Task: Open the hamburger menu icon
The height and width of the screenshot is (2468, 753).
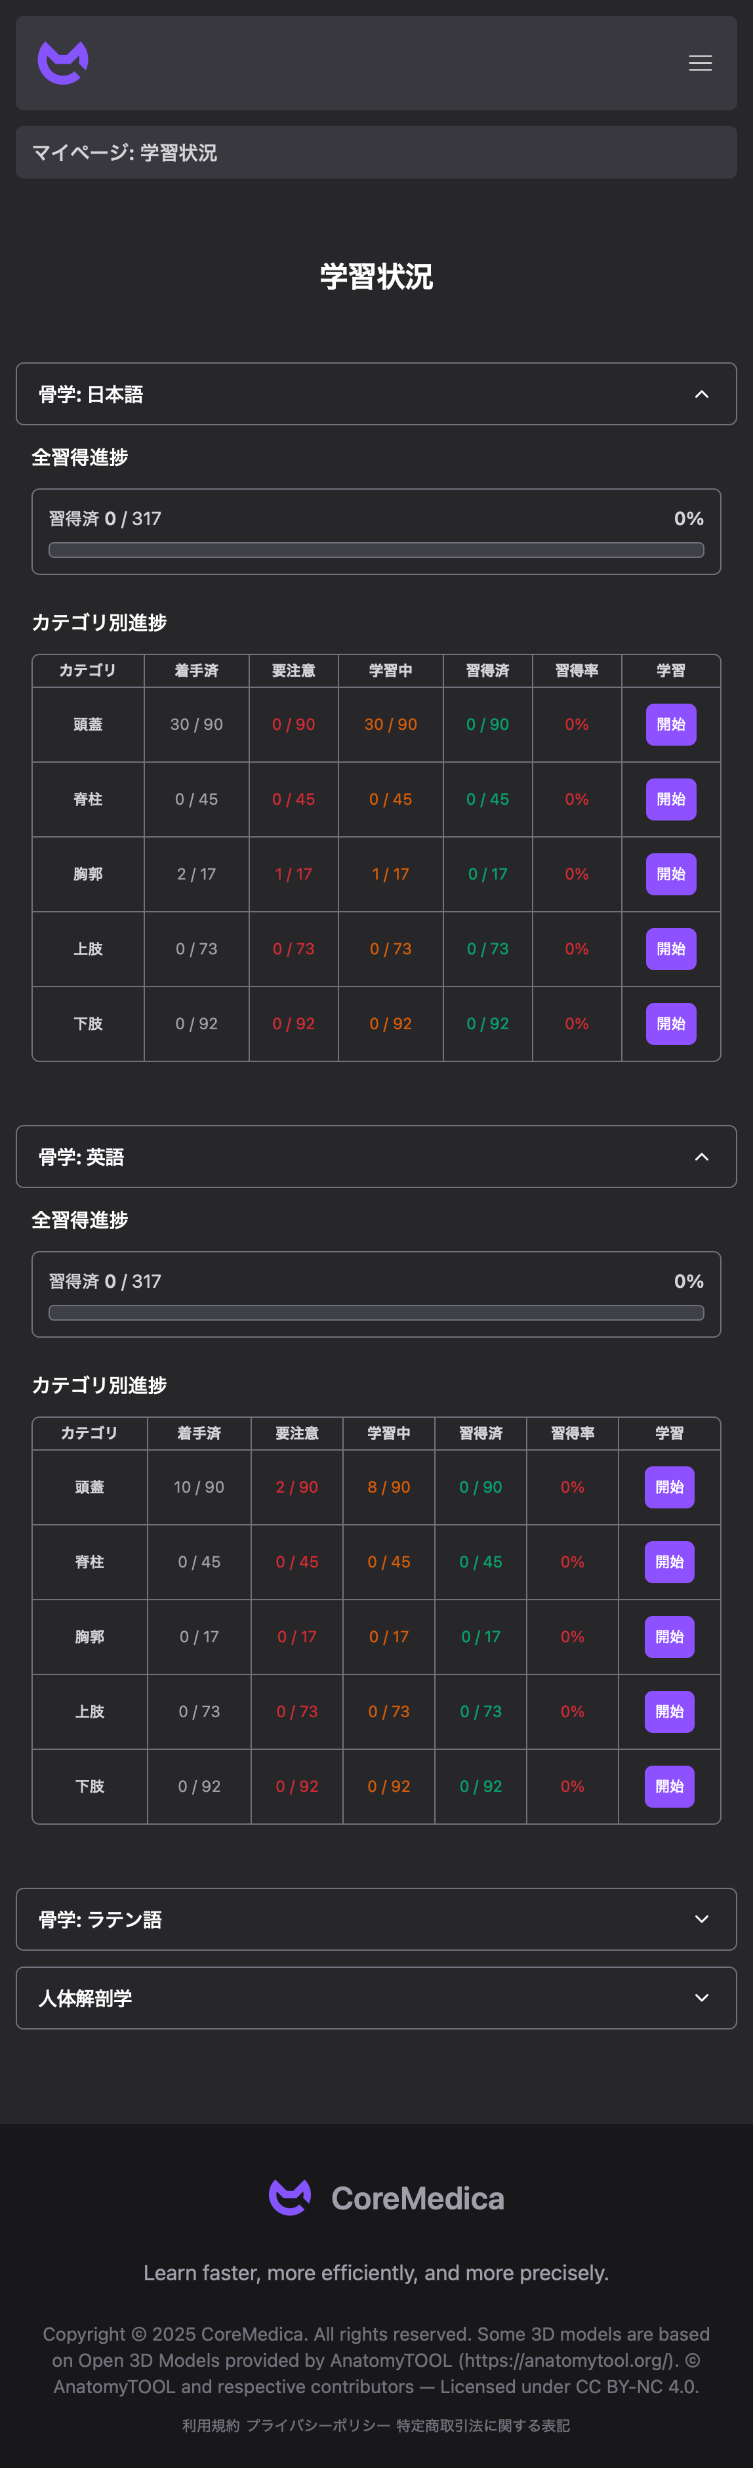Action: pyautogui.click(x=699, y=63)
